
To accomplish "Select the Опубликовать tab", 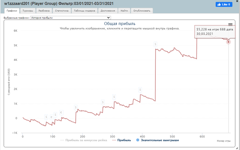I will click(x=142, y=11).
